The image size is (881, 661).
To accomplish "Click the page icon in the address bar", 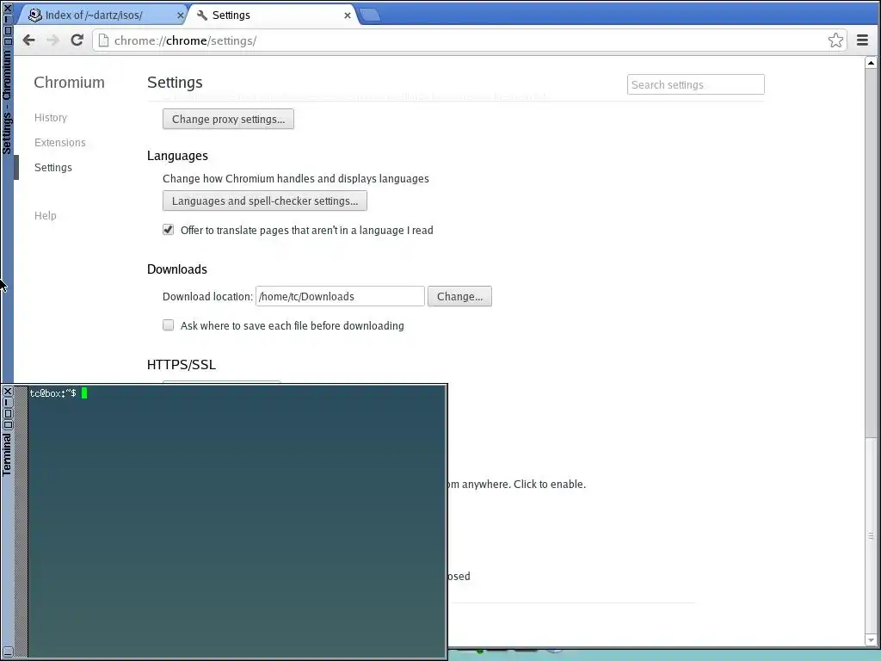I will pyautogui.click(x=103, y=40).
